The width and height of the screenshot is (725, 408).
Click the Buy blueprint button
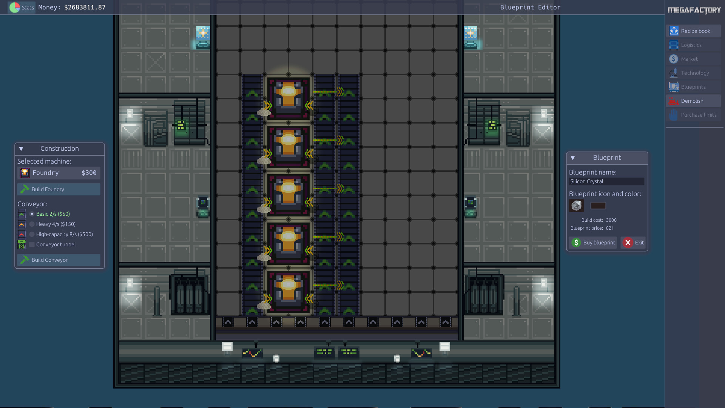click(x=593, y=243)
